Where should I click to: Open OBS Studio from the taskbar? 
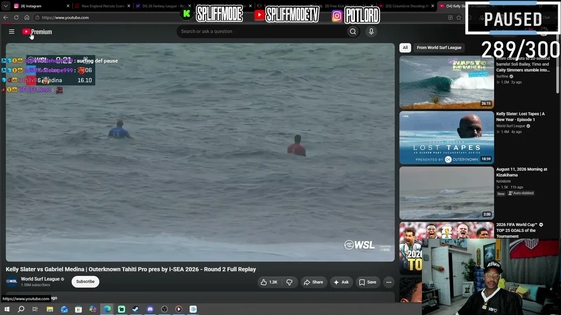point(164,309)
